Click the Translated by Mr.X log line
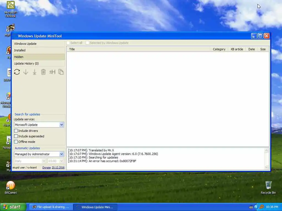The image size is (282, 211). pos(91,150)
